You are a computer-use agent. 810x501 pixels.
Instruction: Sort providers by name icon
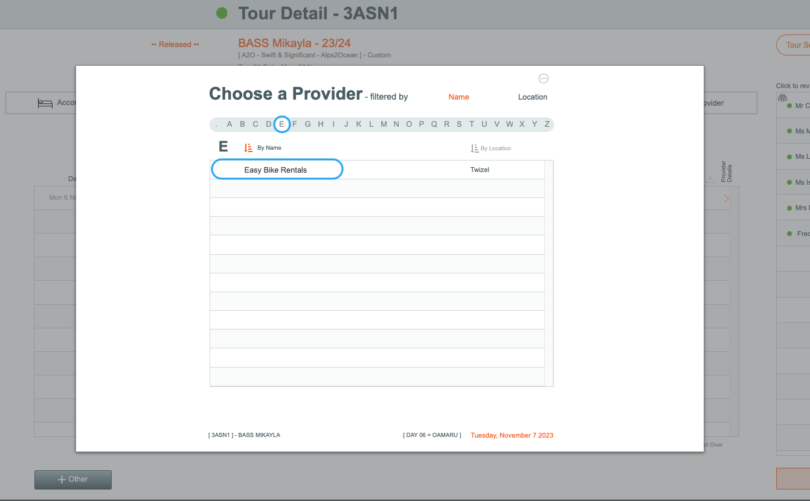tap(248, 148)
